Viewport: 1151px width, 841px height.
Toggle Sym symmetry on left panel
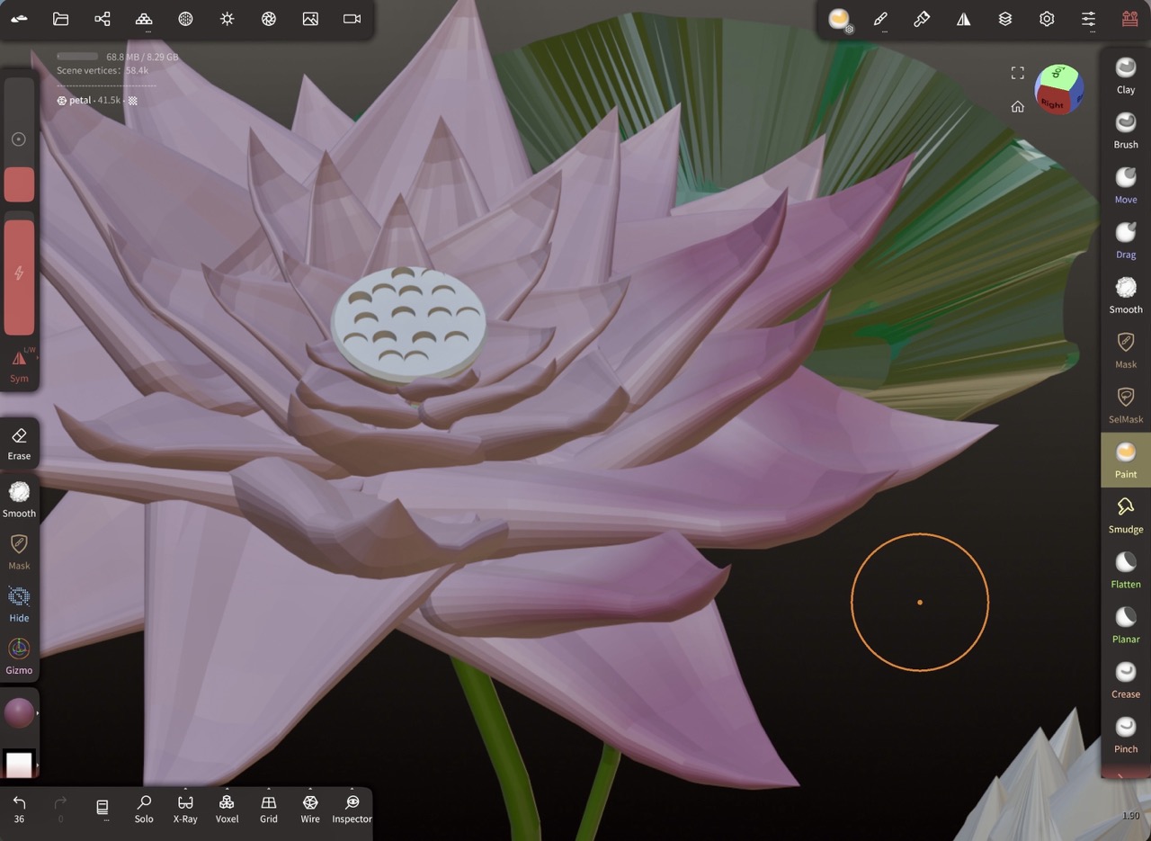coord(19,365)
